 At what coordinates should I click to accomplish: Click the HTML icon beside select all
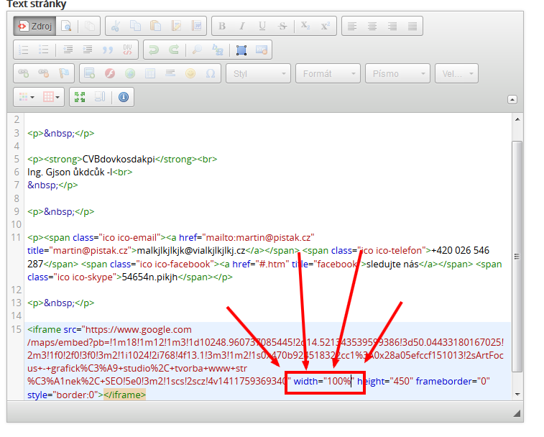(x=262, y=50)
